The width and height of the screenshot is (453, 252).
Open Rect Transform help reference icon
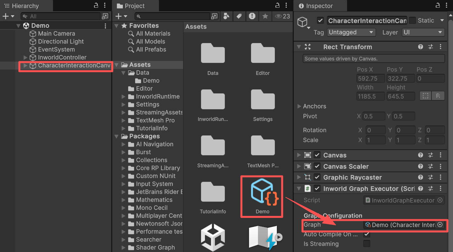pyautogui.click(x=421, y=47)
